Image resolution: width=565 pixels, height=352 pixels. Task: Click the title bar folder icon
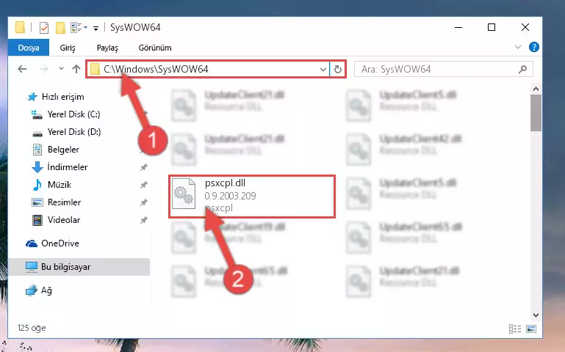20,27
